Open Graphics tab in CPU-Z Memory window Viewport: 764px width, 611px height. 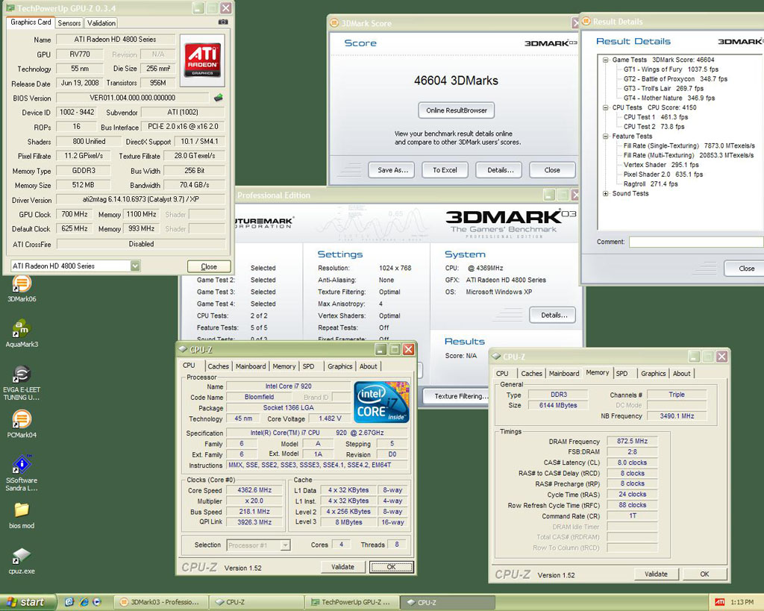[654, 373]
